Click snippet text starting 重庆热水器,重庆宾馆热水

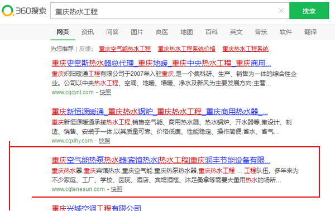(175, 175)
